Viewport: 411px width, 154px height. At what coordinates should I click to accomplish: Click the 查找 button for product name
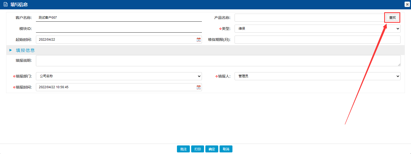[392, 18]
